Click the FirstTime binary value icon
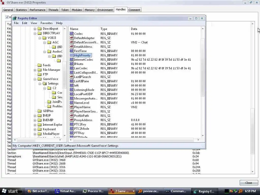 (71, 51)
